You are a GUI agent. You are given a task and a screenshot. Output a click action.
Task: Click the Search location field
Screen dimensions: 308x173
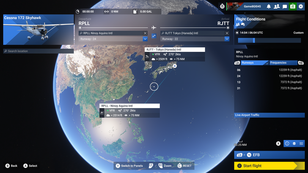pyautogui.click(x=38, y=51)
